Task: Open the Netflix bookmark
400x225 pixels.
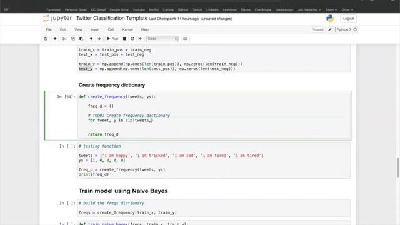Action: click(x=154, y=10)
